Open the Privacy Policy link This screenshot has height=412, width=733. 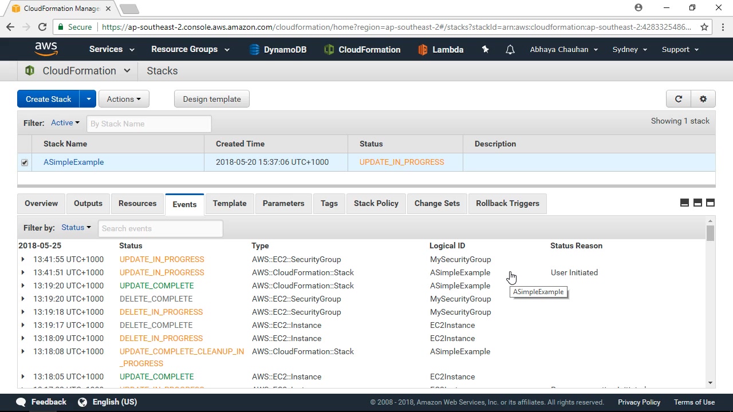coord(639,402)
